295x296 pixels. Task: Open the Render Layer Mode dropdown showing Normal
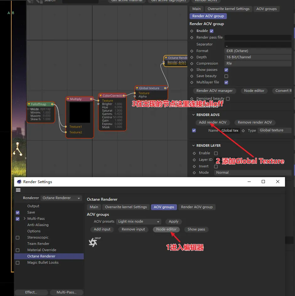point(253,172)
